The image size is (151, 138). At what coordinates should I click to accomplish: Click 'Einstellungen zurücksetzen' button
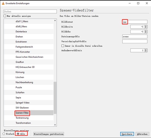[x=49, y=134]
